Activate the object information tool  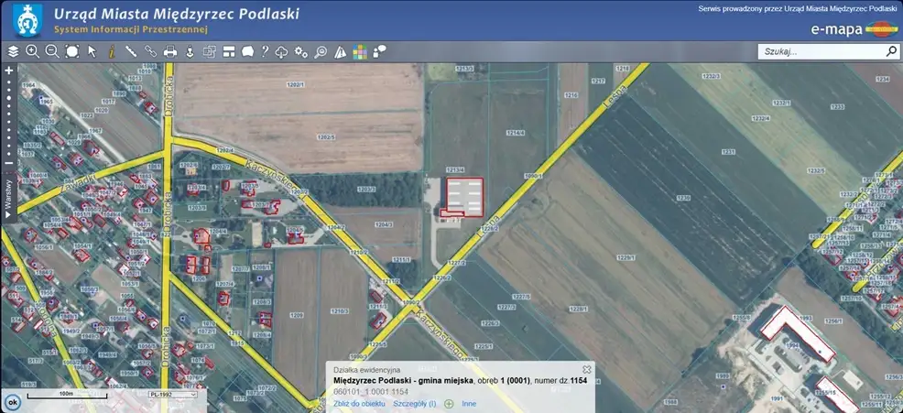(111, 52)
